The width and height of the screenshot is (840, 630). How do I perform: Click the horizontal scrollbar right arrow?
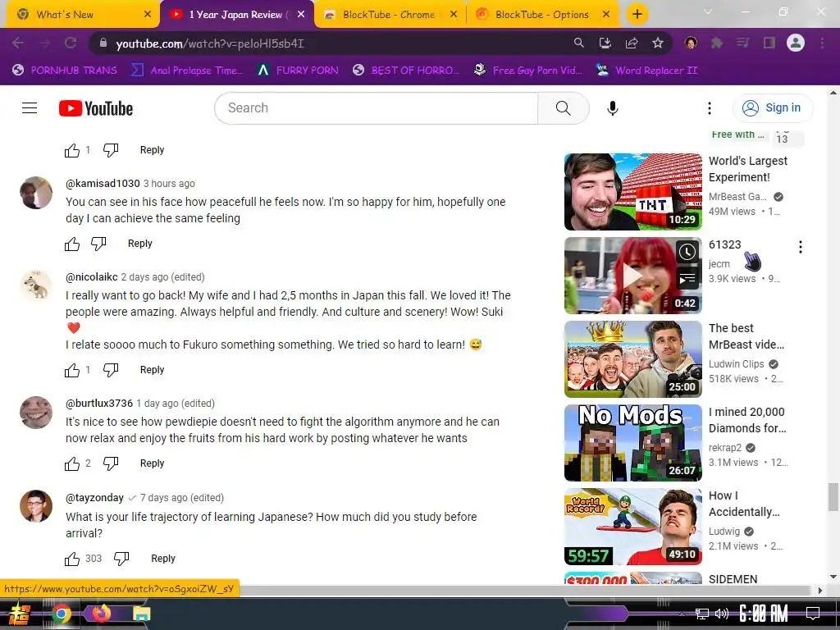click(819, 591)
